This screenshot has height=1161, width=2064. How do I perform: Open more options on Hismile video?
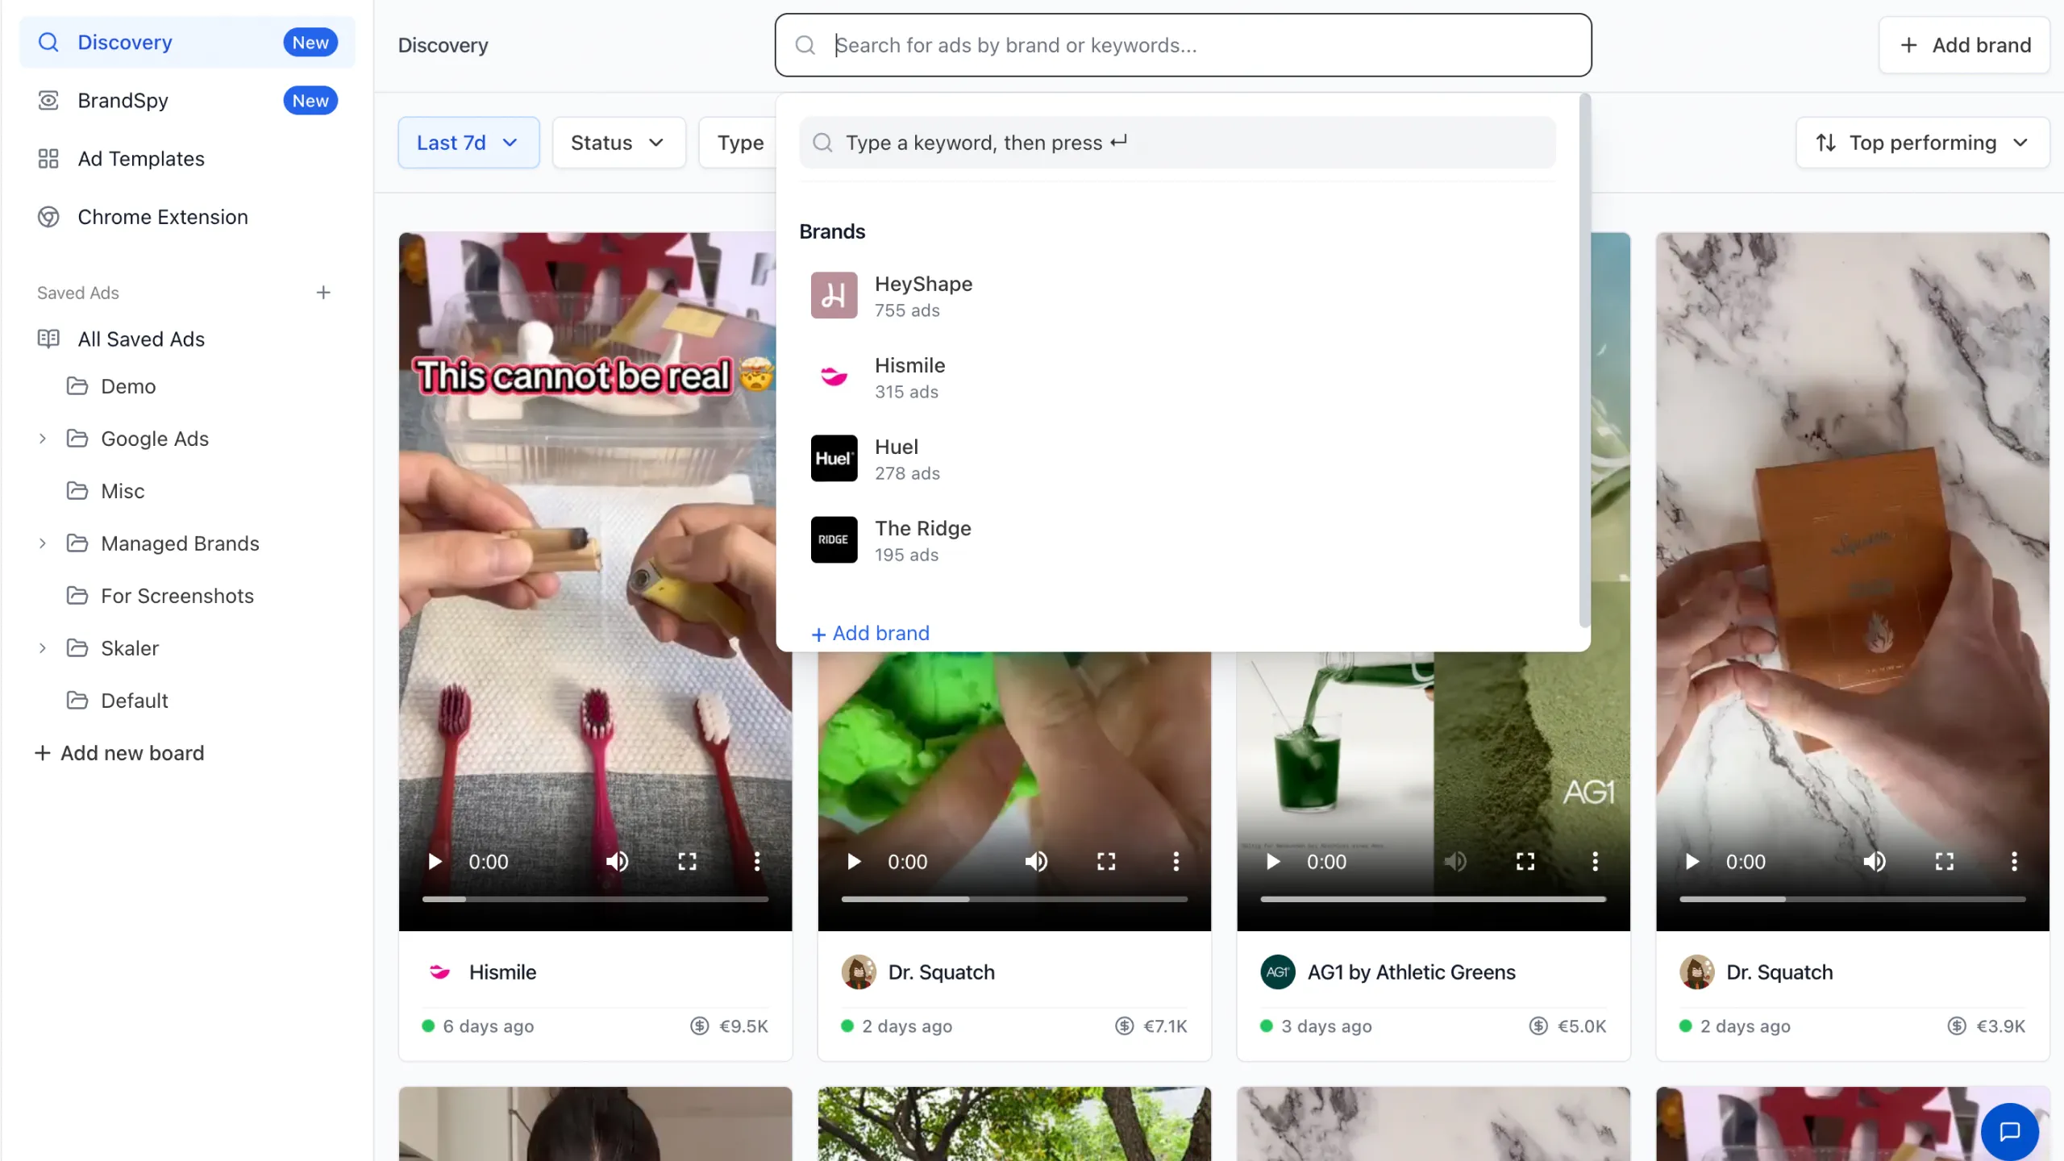coord(756,862)
